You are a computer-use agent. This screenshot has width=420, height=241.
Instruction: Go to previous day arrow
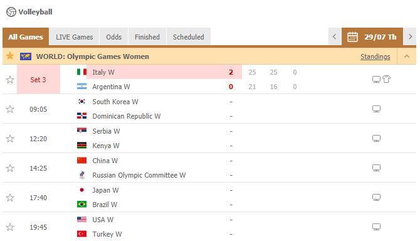point(334,36)
